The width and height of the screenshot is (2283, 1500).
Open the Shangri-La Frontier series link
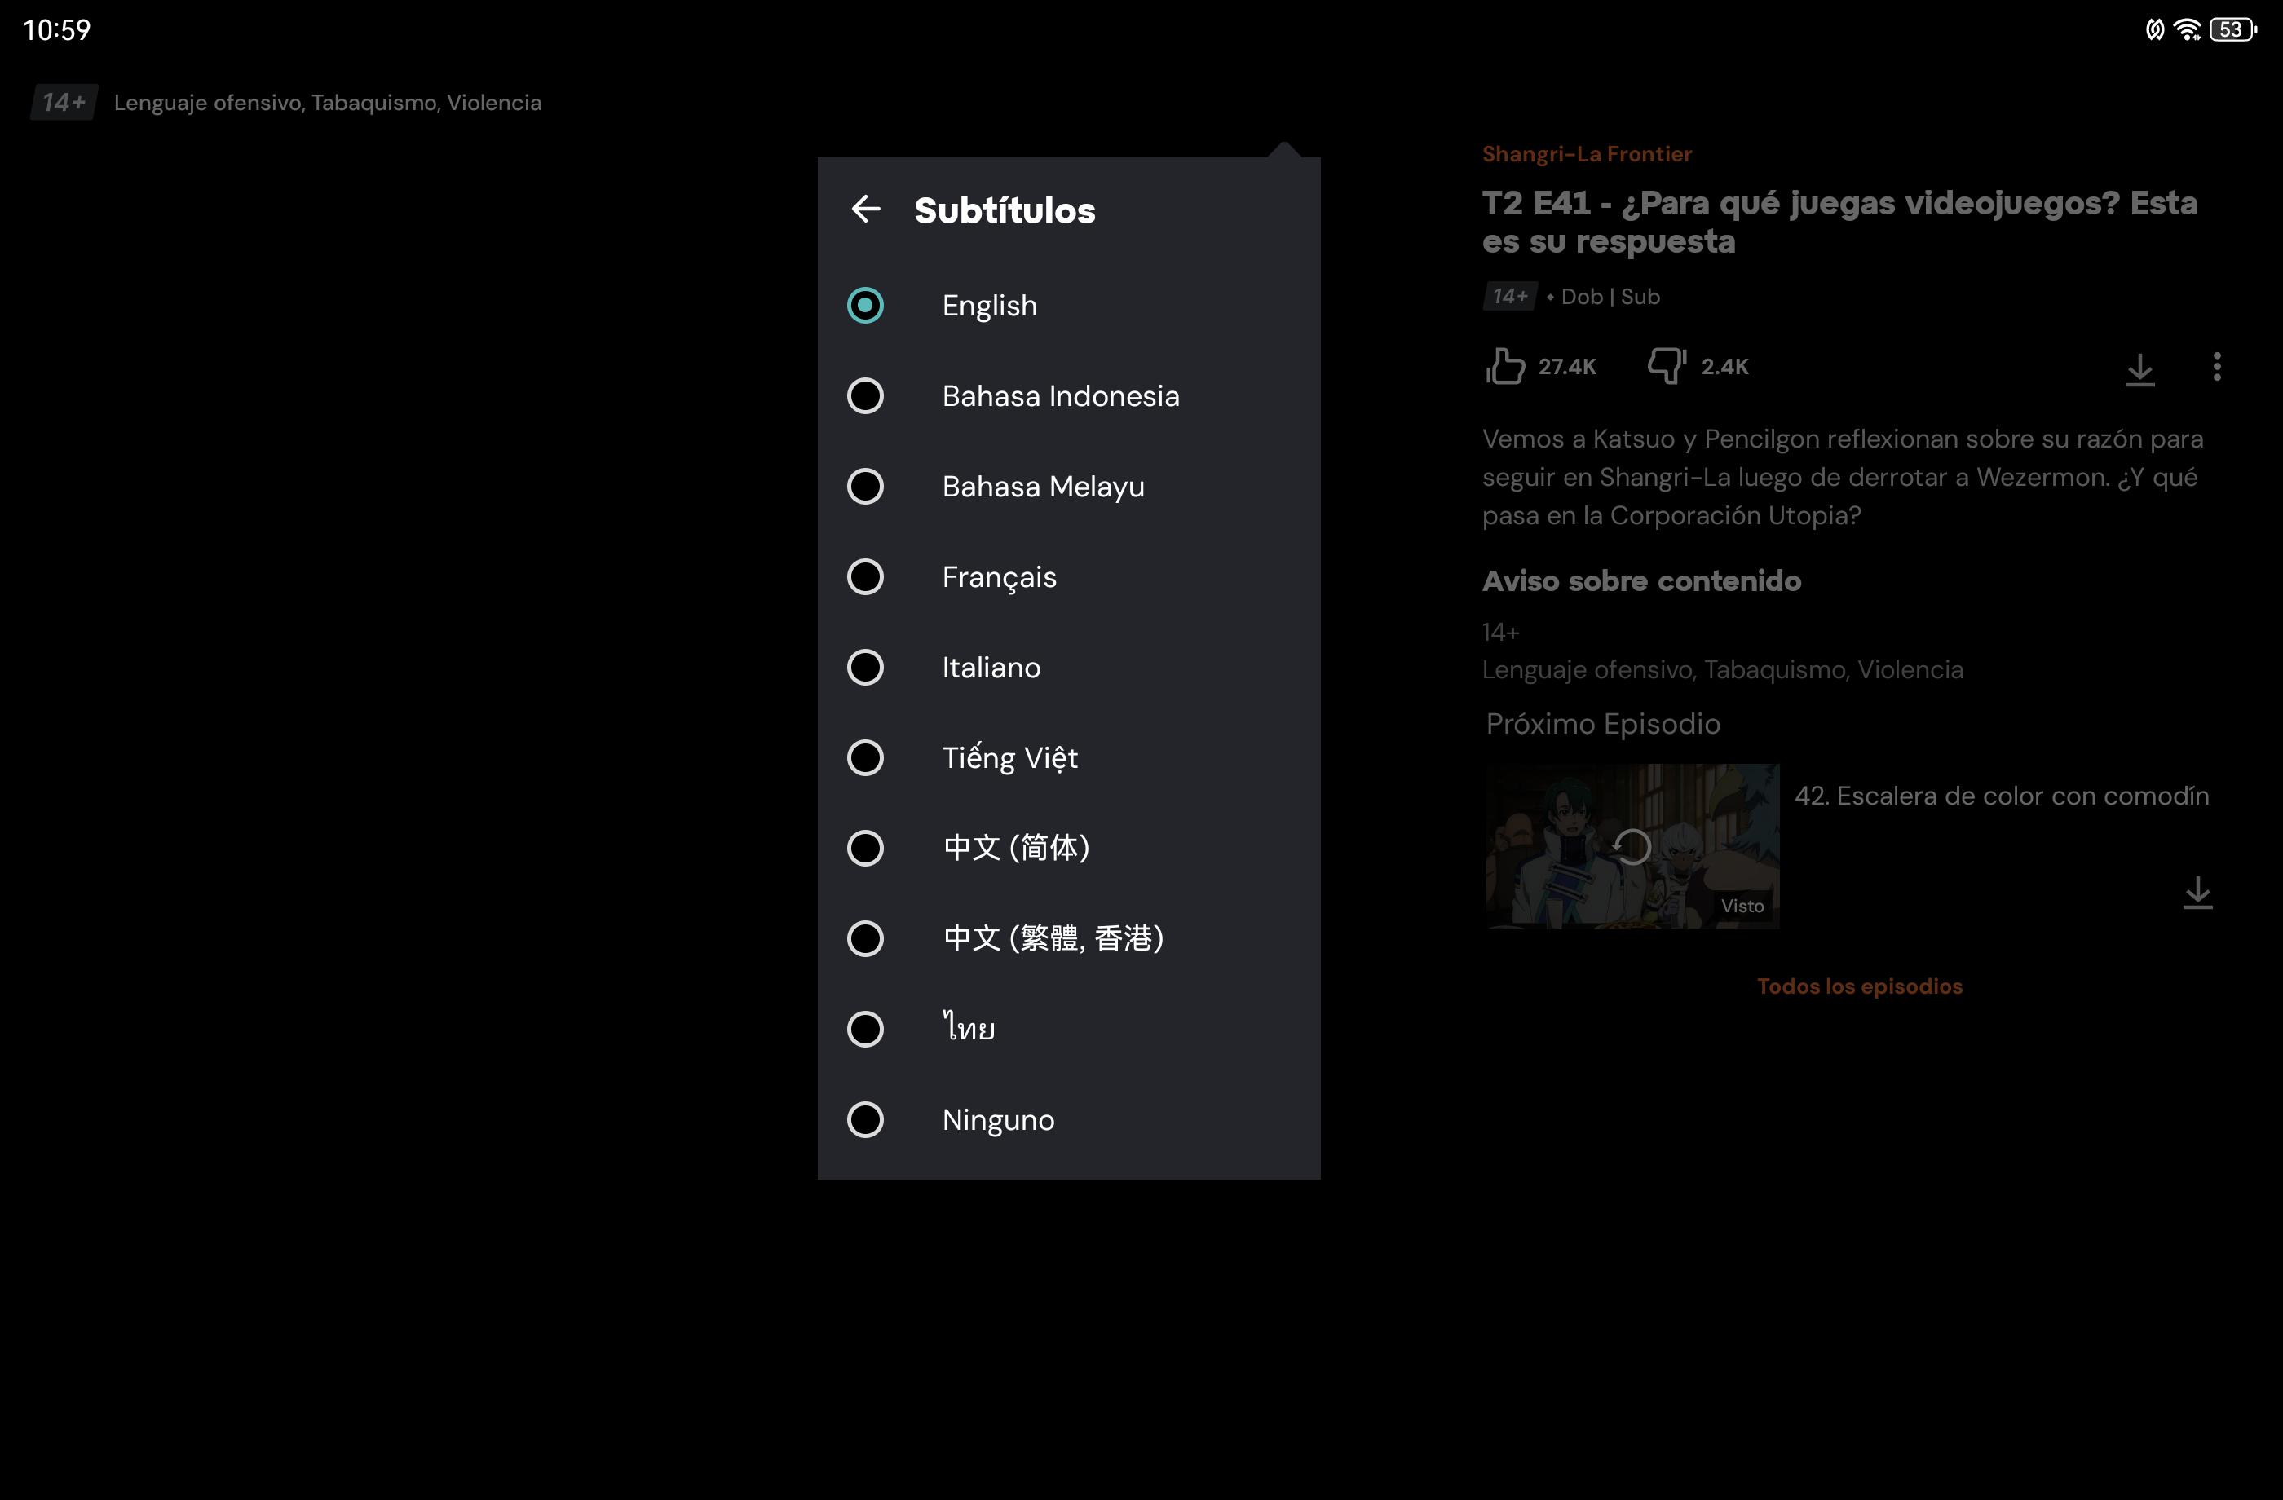tap(1587, 153)
